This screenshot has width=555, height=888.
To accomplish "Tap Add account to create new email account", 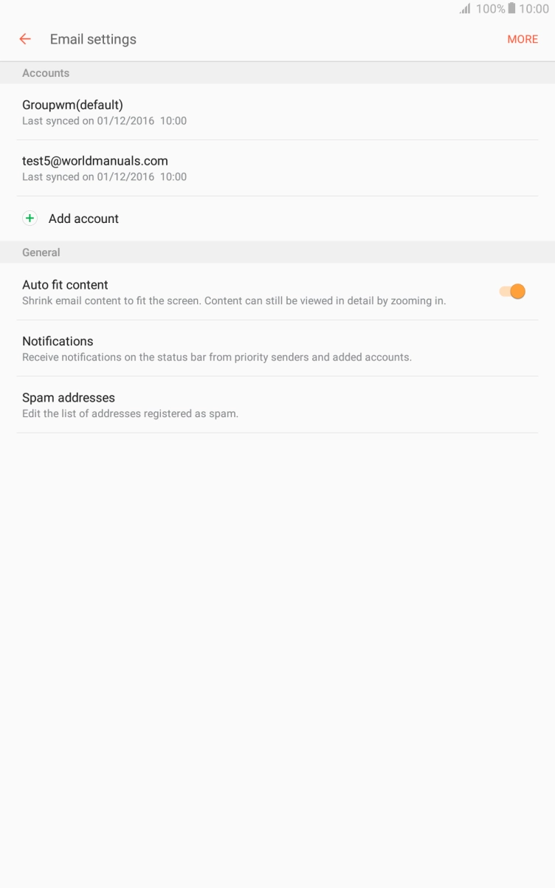I will click(x=83, y=218).
